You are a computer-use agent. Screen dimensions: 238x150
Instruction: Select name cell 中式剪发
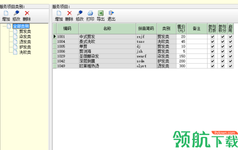coord(107,37)
